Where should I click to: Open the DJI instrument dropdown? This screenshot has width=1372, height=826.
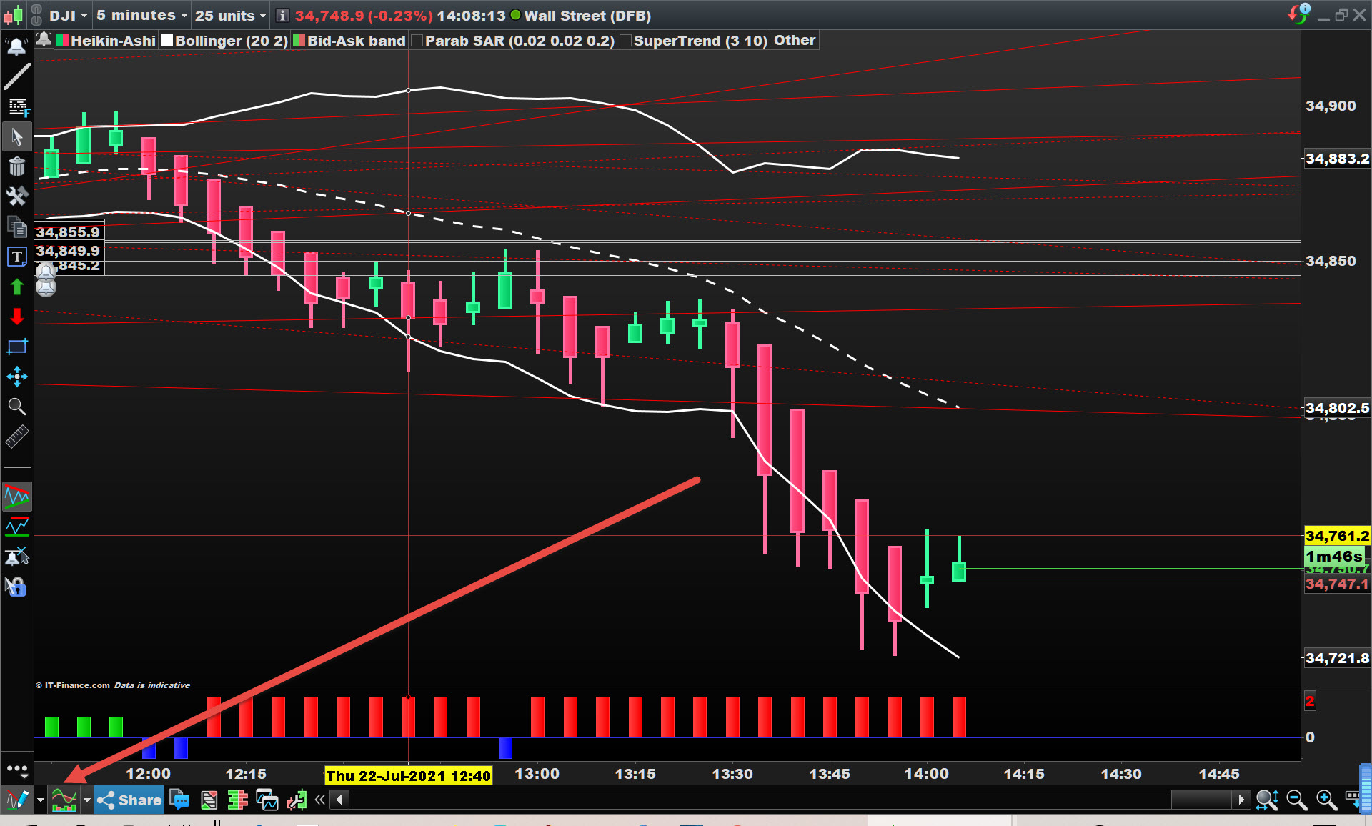pyautogui.click(x=69, y=15)
